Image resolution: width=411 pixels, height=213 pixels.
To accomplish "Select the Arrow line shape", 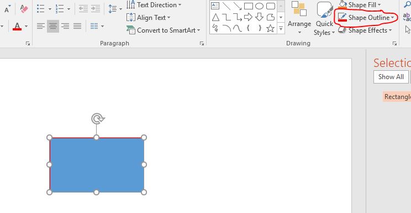I will tap(237, 6).
